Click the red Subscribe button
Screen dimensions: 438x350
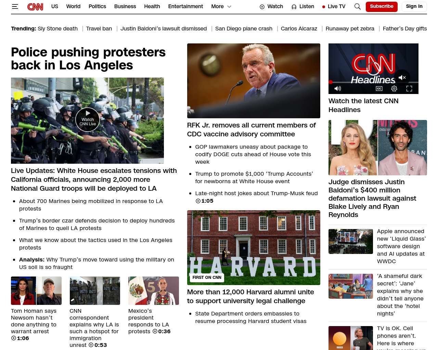pyautogui.click(x=382, y=6)
